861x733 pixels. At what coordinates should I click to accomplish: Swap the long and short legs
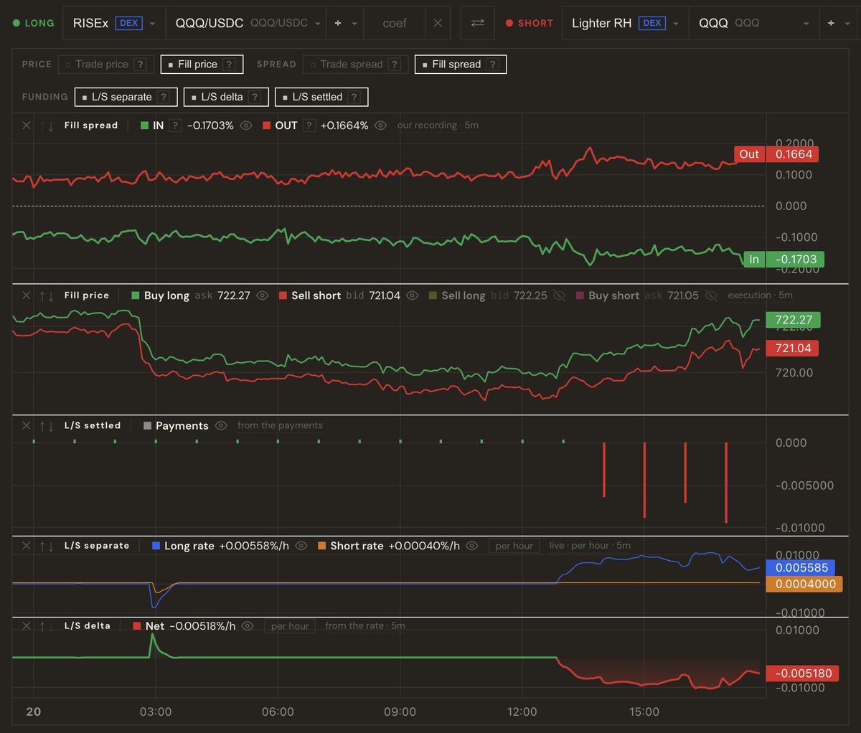click(477, 23)
